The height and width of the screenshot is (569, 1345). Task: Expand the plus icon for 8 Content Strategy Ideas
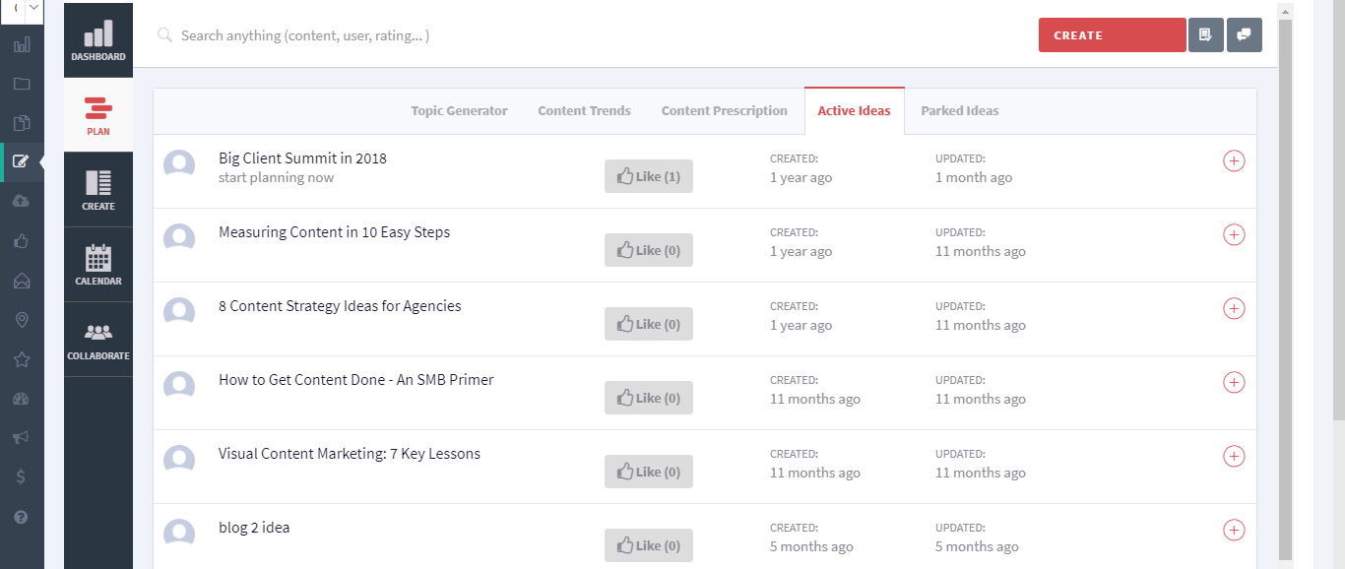1233,309
